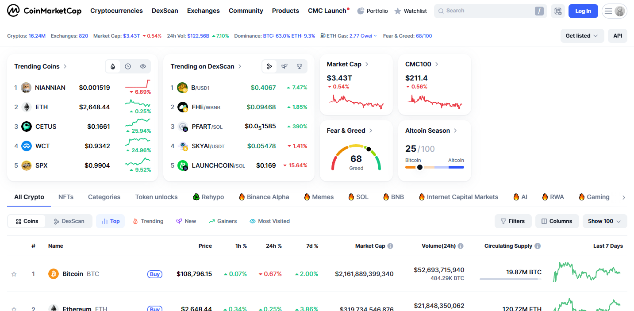Click the Circulating Supply info icon
This screenshot has height=311, width=634.
pos(538,246)
